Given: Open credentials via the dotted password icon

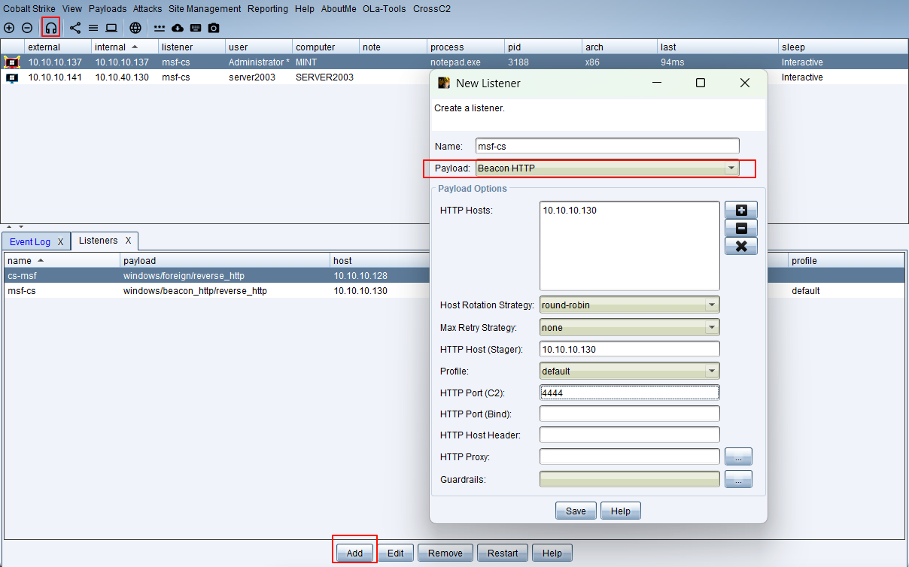Looking at the screenshot, I should point(160,28).
